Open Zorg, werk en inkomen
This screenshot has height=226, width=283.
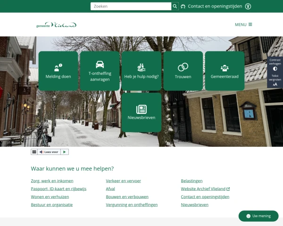pyautogui.click(x=52, y=181)
